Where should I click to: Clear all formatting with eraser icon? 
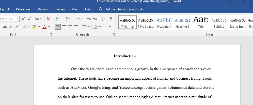(49, 19)
